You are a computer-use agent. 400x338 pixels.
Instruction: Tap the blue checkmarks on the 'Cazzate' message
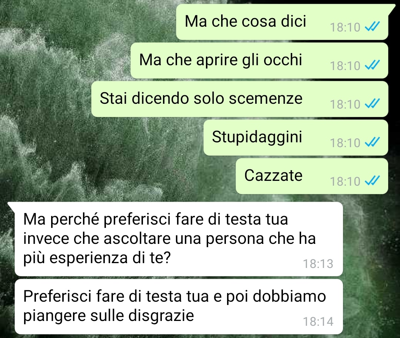pyautogui.click(x=372, y=180)
